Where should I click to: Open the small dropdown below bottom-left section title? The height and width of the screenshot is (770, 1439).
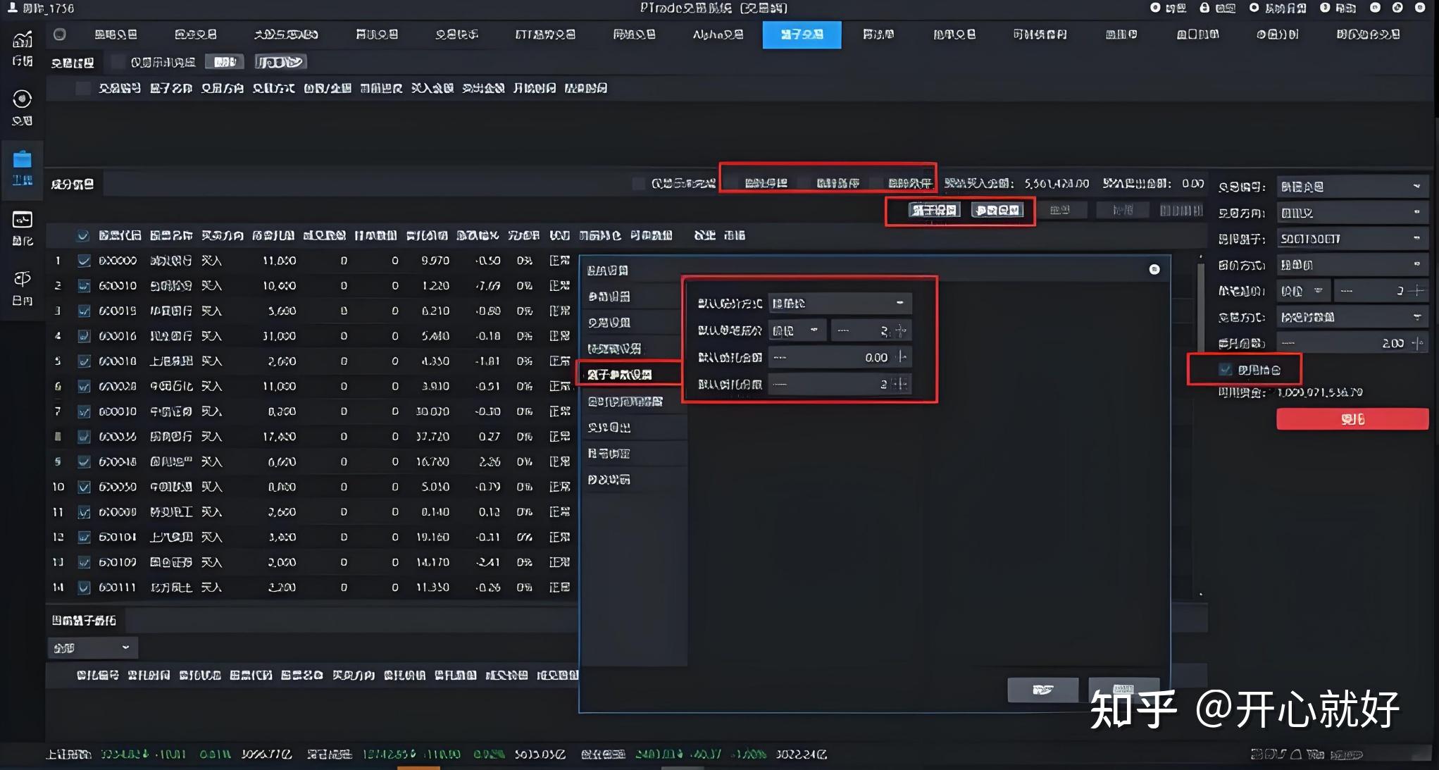click(x=92, y=647)
